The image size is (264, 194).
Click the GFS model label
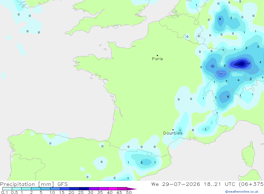[x=63, y=184]
